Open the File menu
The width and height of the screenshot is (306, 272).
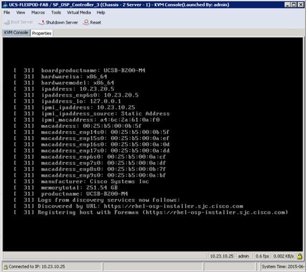pyautogui.click(x=6, y=12)
